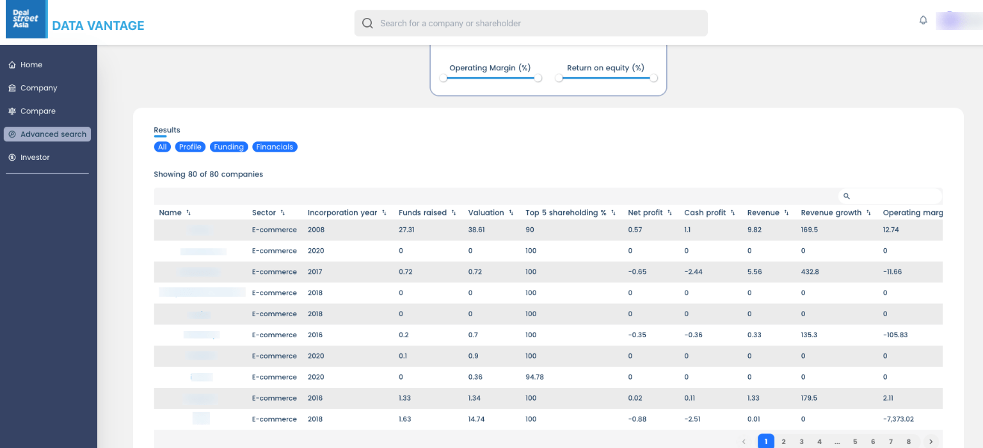The width and height of the screenshot is (983, 448).
Task: Open notifications via the bell icon
Action: click(x=923, y=19)
